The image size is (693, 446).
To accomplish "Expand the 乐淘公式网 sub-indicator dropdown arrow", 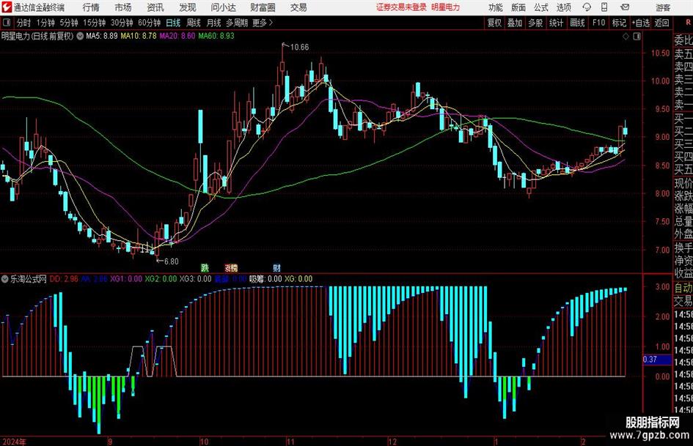I will (5, 279).
